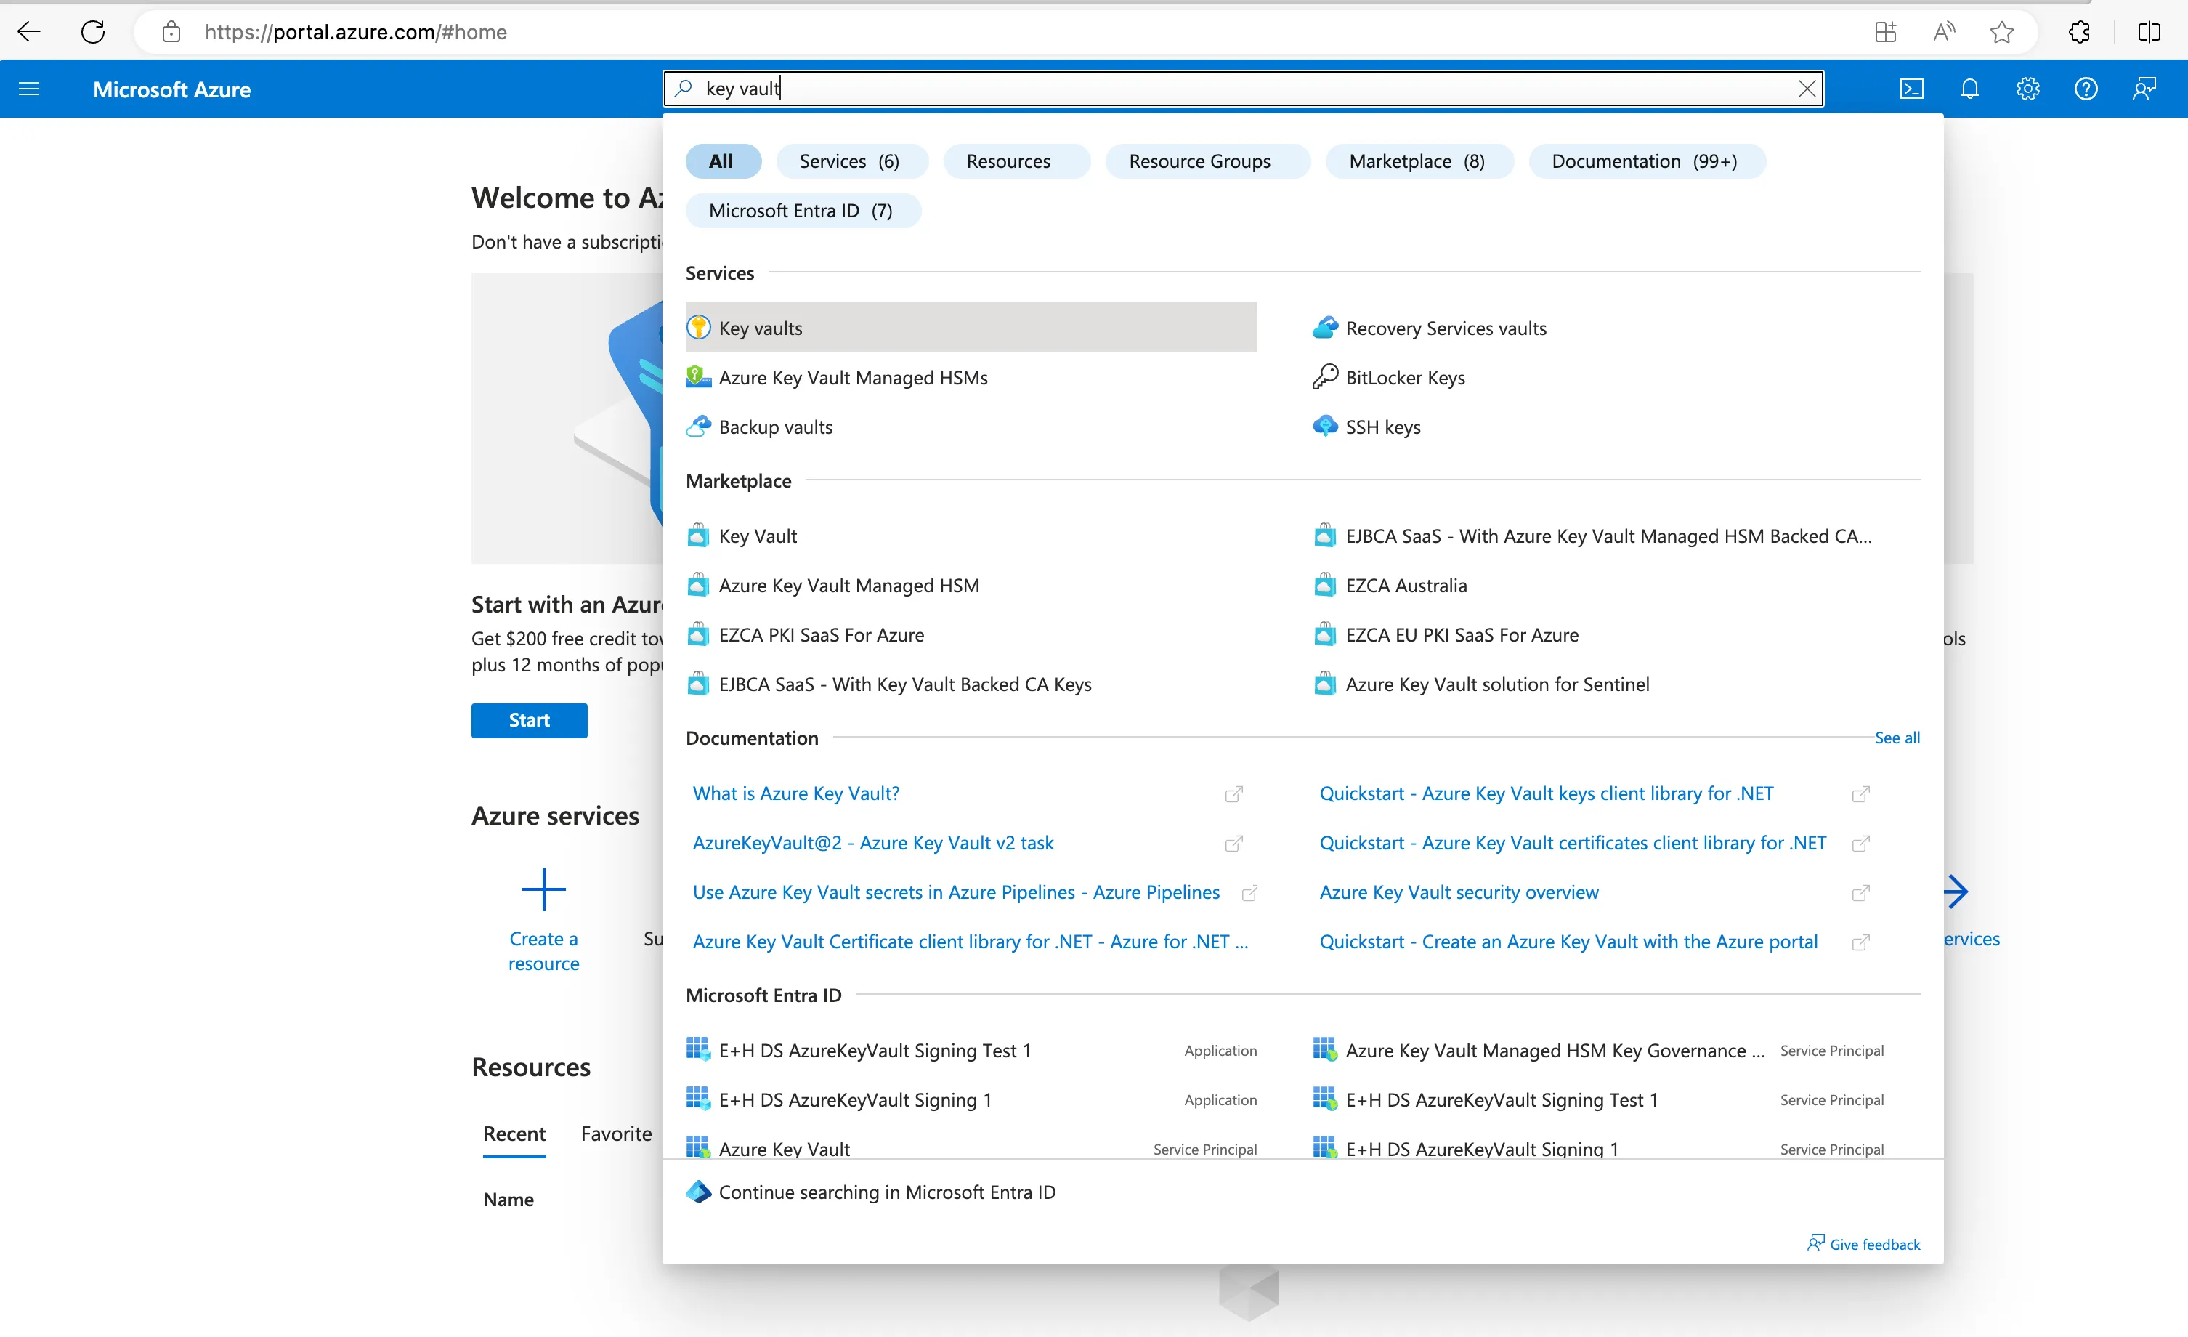The width and height of the screenshot is (2188, 1337).
Task: Open Azure Key Vault Managed HSMs service
Action: point(853,378)
